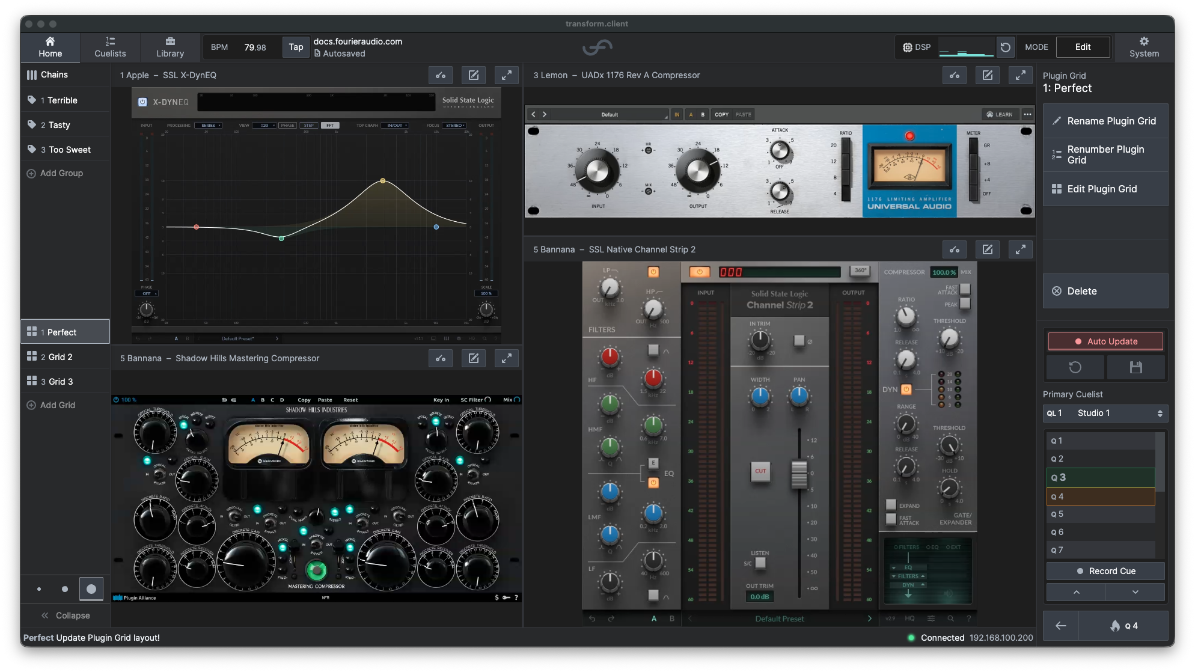Click link icon on Shadow Hills Mastering Compressor

[441, 358]
